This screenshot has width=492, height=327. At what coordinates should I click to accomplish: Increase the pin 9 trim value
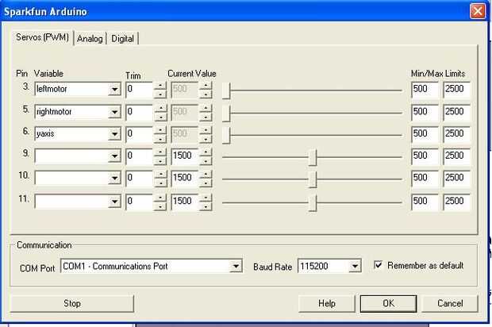click(x=160, y=152)
